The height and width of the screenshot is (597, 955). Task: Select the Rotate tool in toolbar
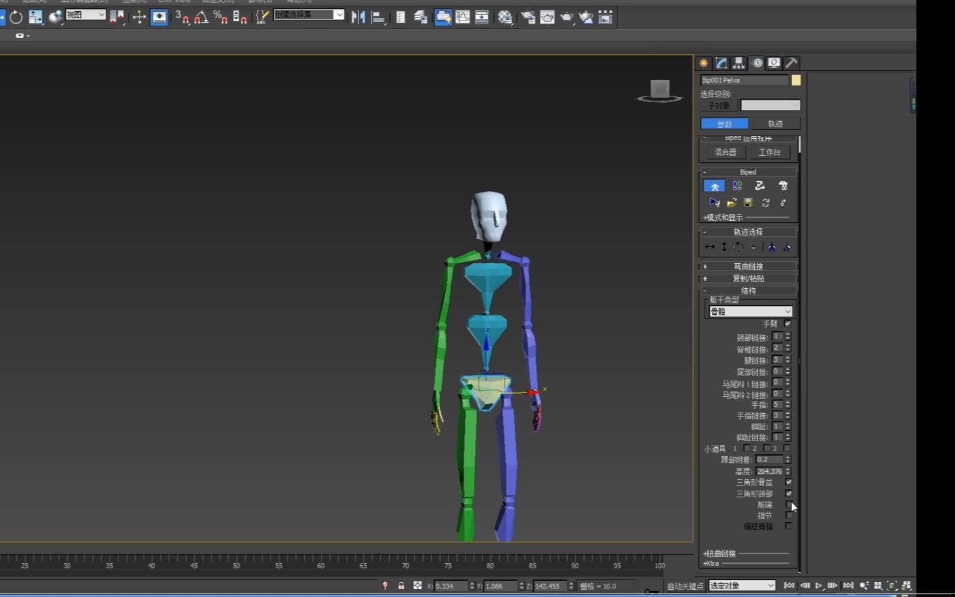[16, 18]
